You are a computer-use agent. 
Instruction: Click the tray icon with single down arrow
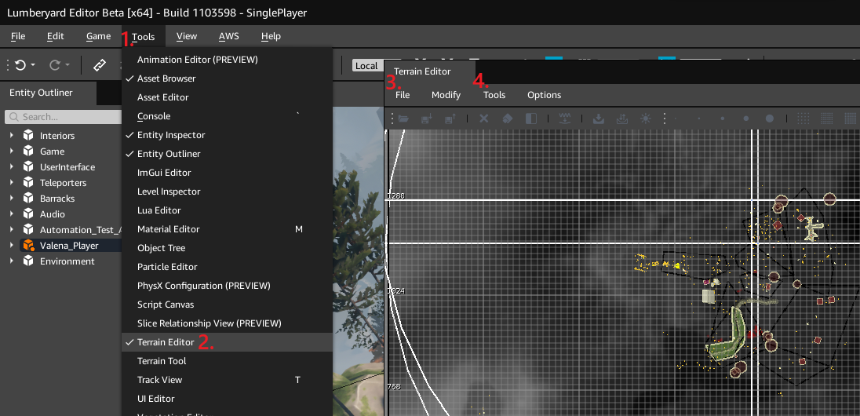point(599,118)
